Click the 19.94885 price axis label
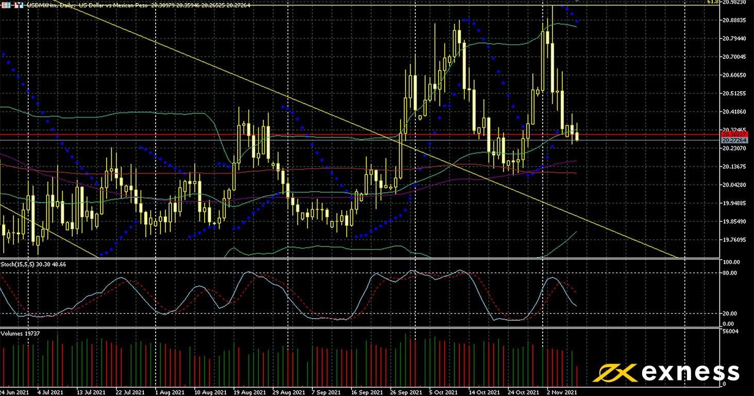The height and width of the screenshot is (396, 754). 734,203
